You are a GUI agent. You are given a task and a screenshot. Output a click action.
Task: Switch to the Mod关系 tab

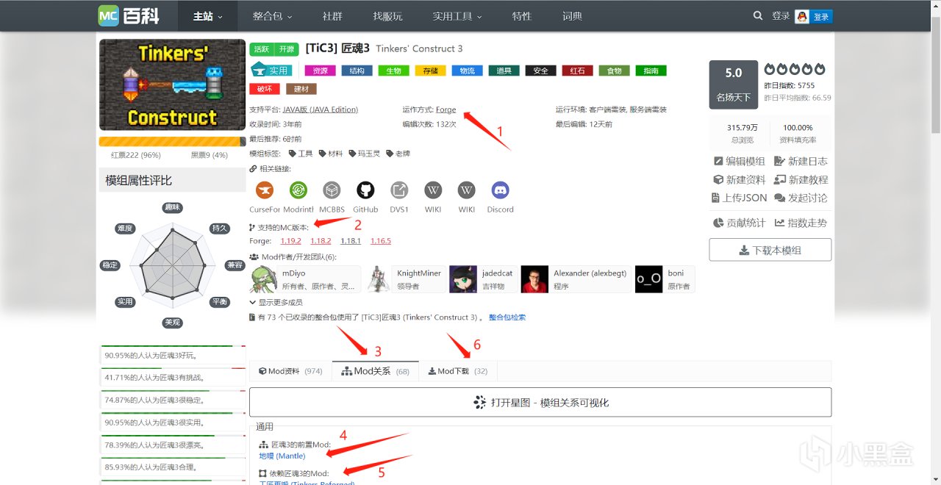375,371
